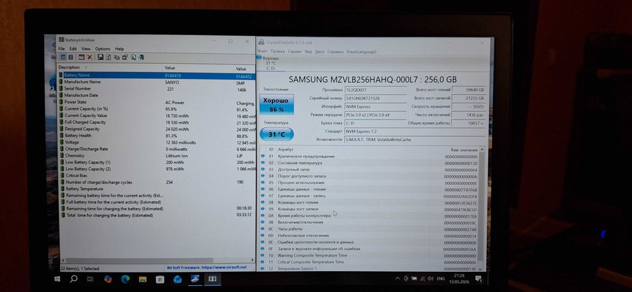Image resolution: width=632 pixels, height=292 pixels.
Task: Open the Options menu in BatteryInfoView
Action: (x=102, y=49)
